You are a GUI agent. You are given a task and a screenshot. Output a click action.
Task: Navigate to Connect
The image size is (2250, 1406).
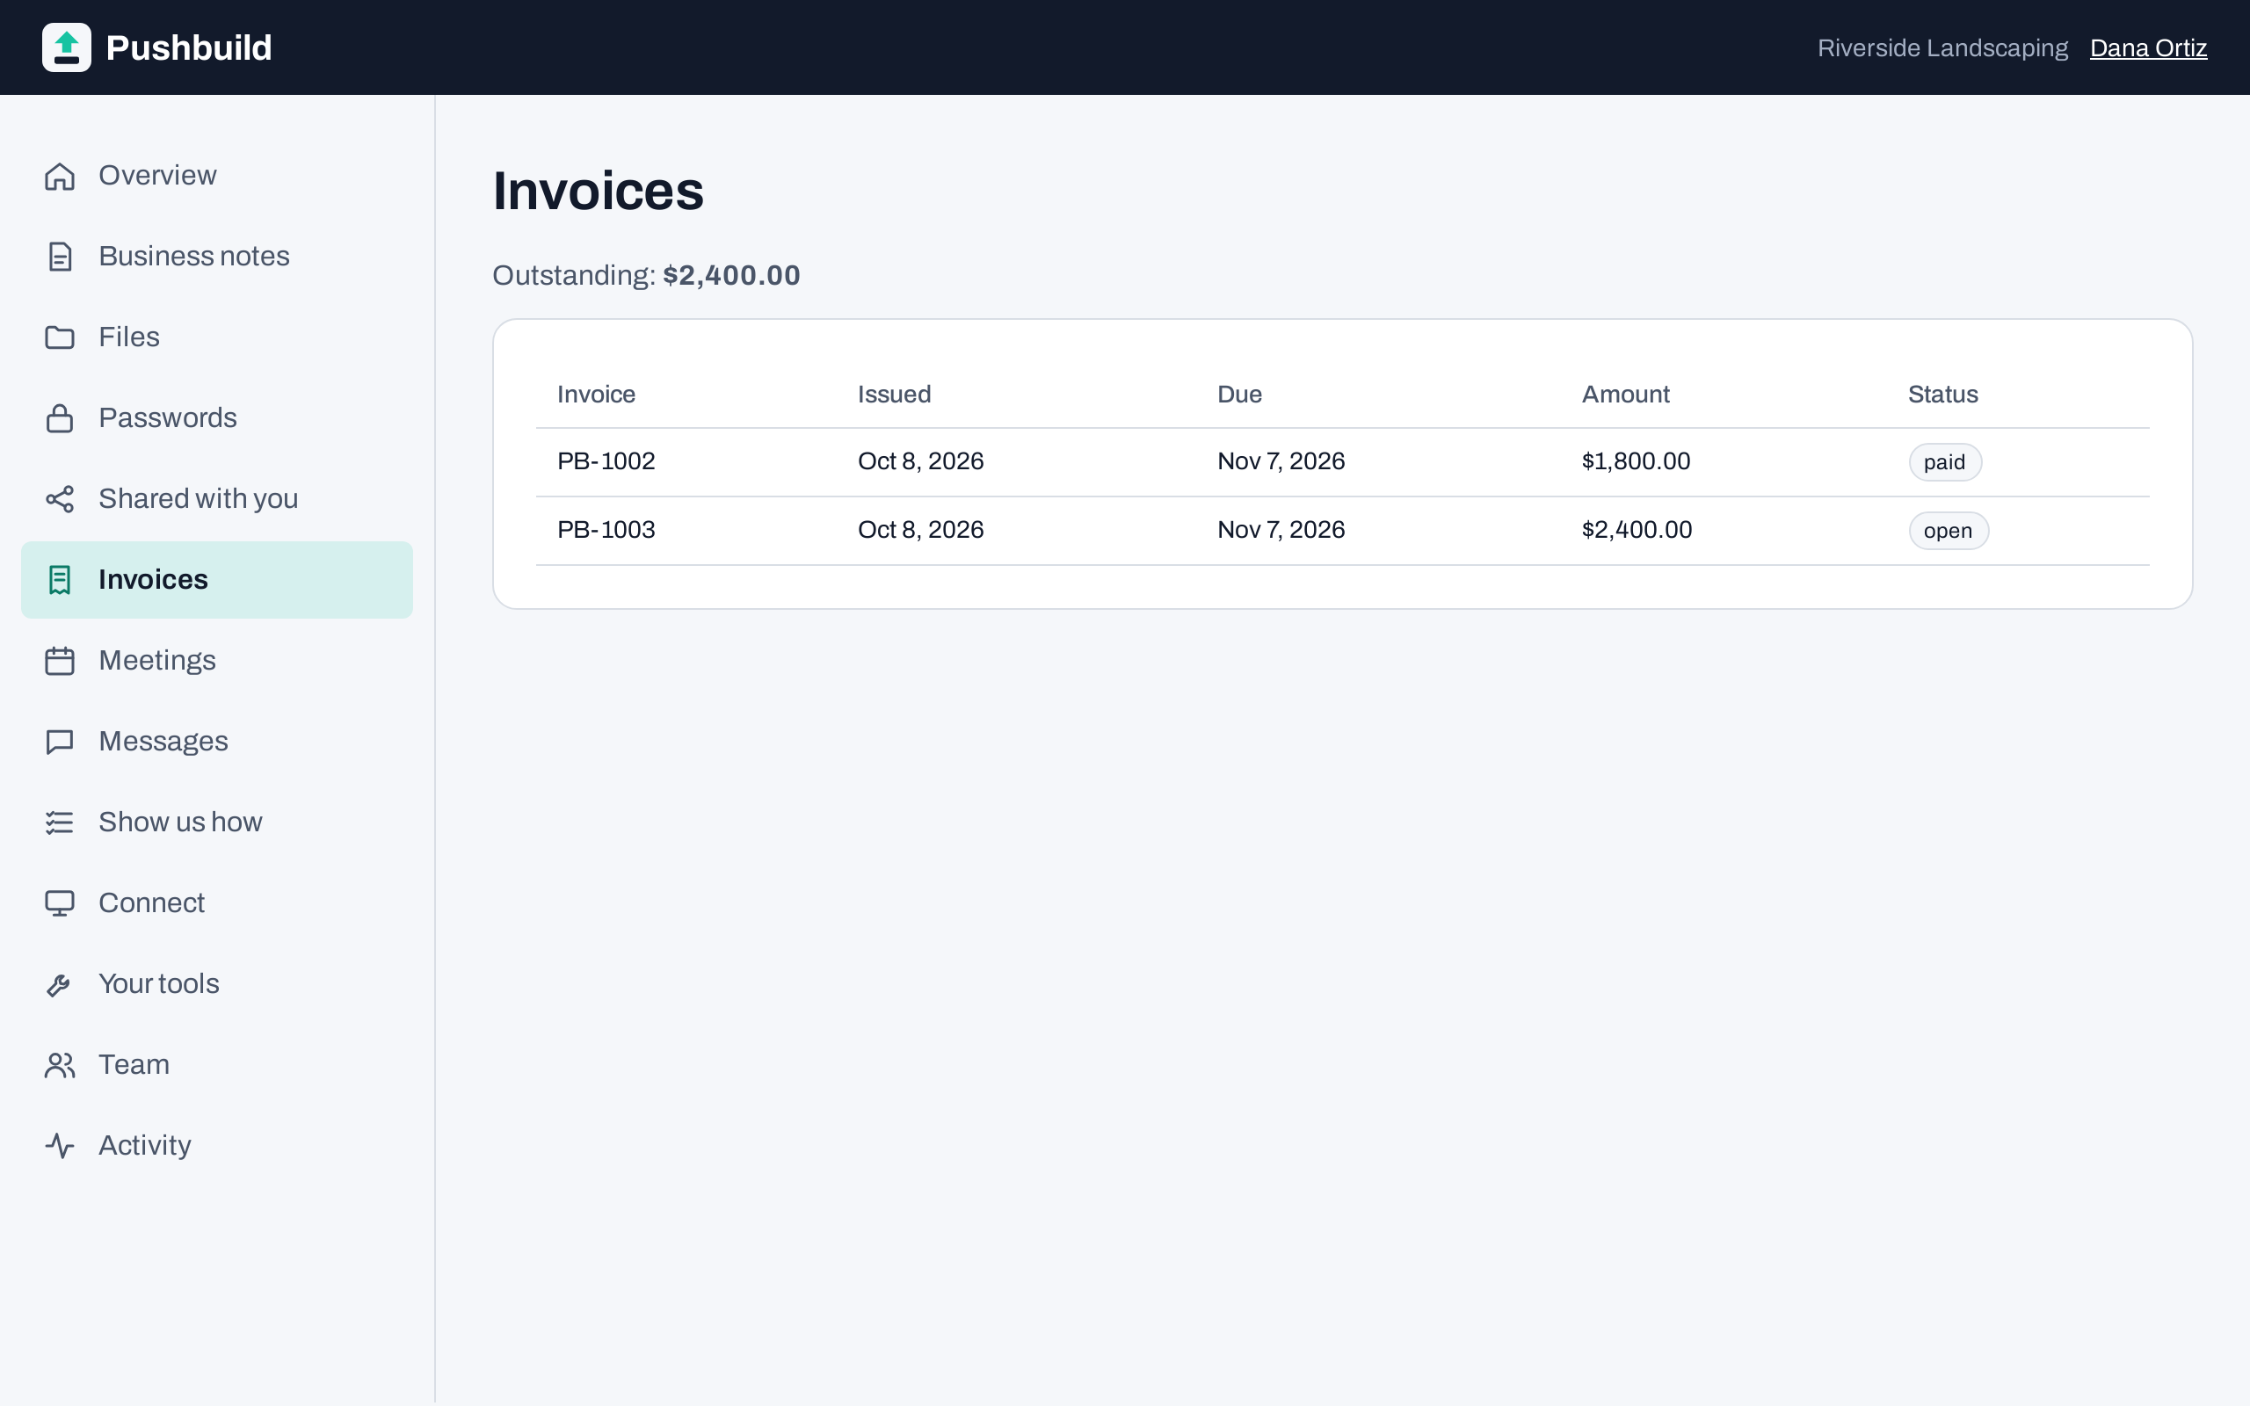[x=216, y=904]
